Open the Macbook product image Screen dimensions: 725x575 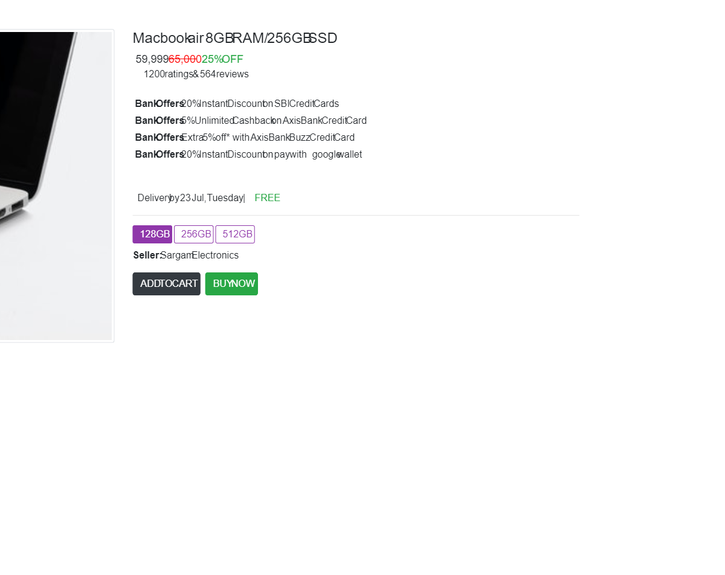56,186
